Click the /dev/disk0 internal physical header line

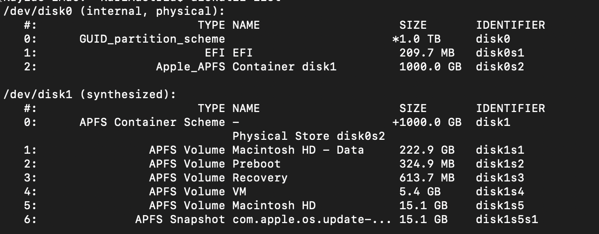tap(114, 11)
